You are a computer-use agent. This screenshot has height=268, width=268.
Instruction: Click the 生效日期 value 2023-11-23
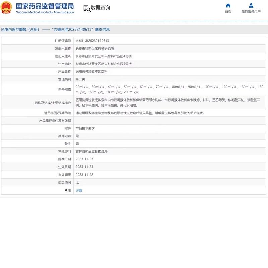[84, 167]
